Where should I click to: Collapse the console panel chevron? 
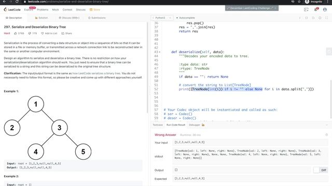(327, 125)
